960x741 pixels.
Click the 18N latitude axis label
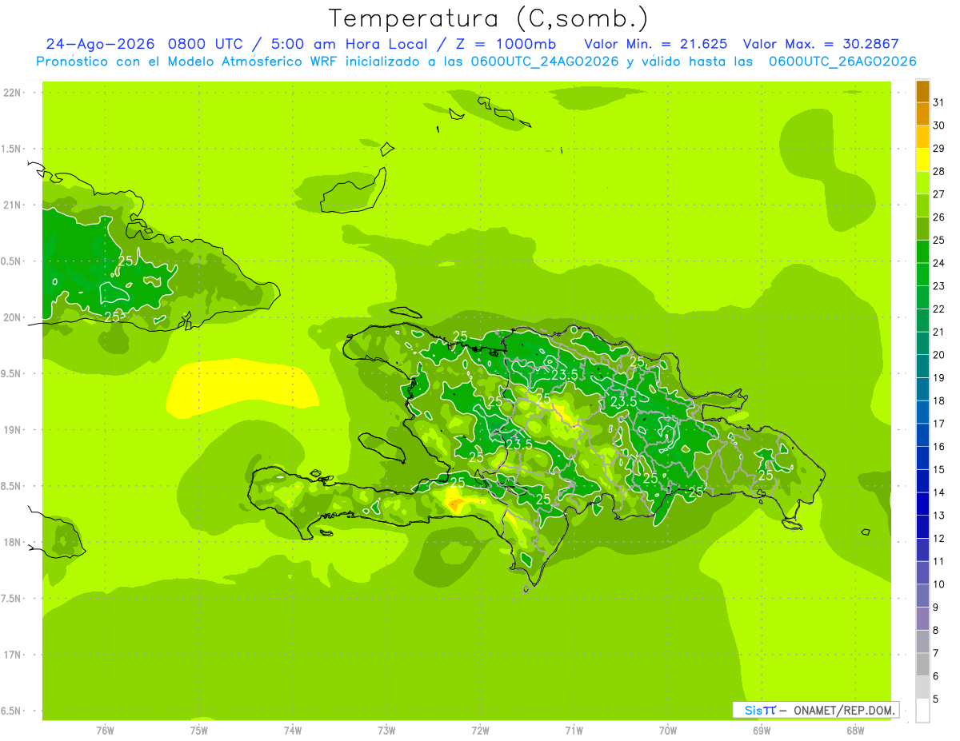coord(11,543)
